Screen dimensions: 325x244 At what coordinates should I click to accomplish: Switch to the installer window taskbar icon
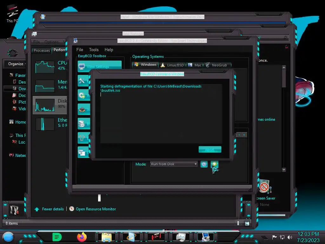click(131, 237)
